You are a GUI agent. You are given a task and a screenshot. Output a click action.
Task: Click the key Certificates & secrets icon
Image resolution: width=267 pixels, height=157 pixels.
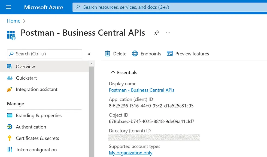pos(10,138)
